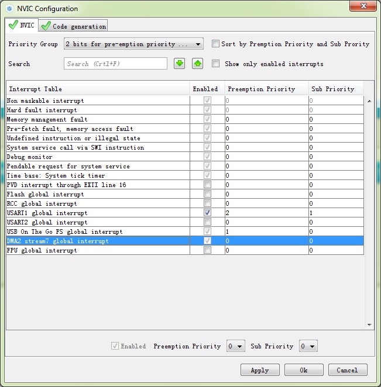This screenshot has width=381, height=387.
Task: Open the Code generation tab
Action: (x=73, y=26)
